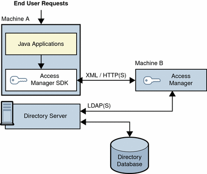Select the Access Manager text on Machine B
The image size is (207, 174).
(x=181, y=79)
